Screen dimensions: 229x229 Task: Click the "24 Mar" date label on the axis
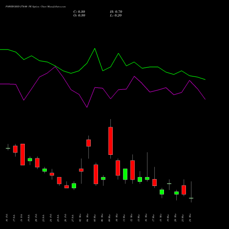click(x=190, y=218)
